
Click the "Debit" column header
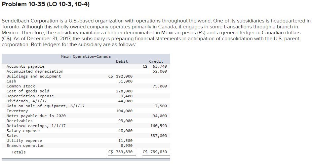tap(122, 61)
